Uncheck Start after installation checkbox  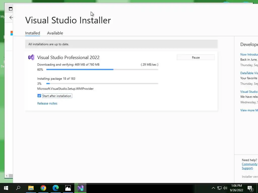39,96
